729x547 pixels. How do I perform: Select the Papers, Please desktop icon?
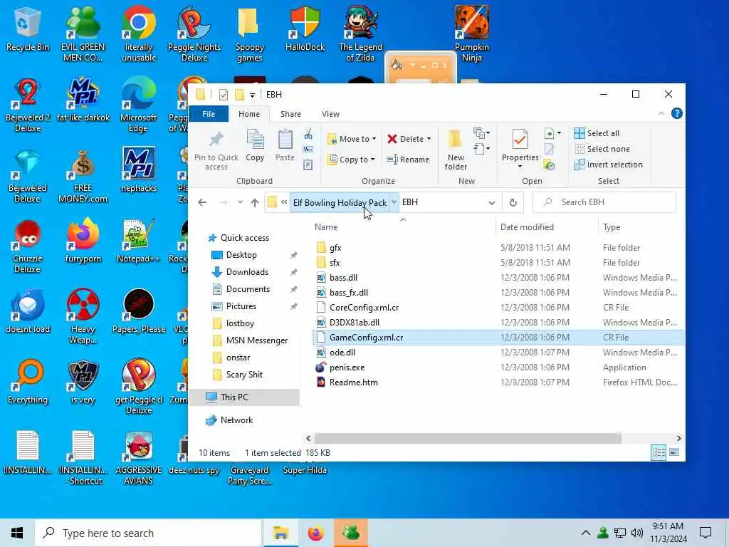point(139,312)
